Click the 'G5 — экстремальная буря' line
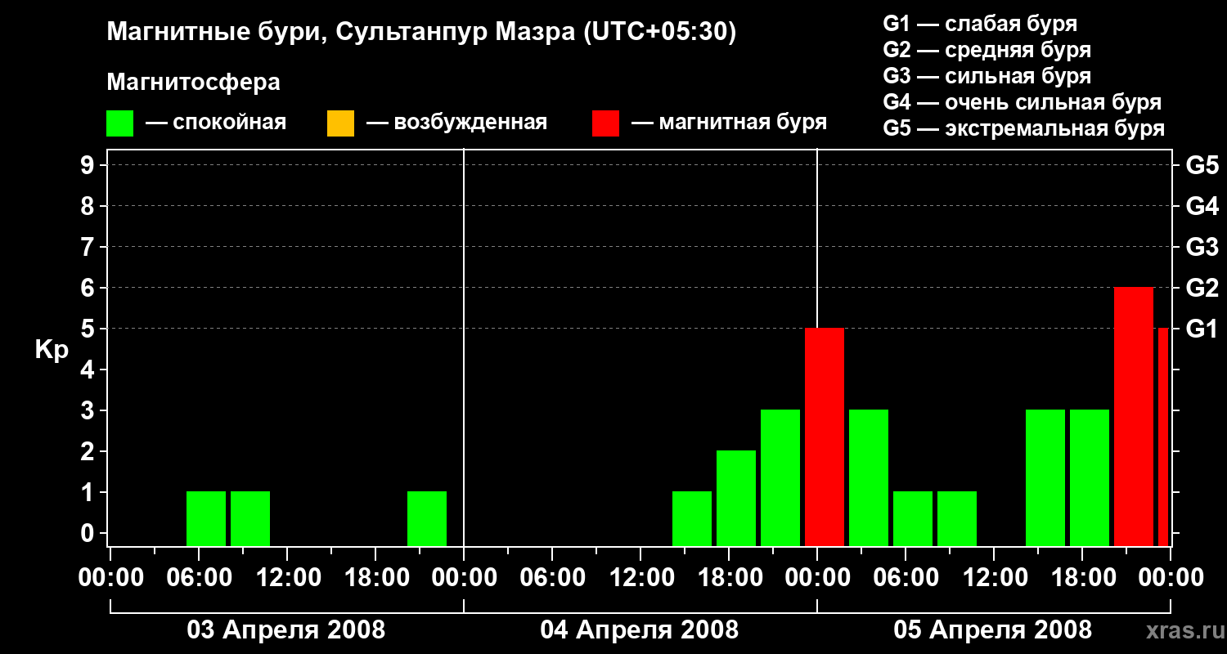The width and height of the screenshot is (1227, 654). 1024,128
